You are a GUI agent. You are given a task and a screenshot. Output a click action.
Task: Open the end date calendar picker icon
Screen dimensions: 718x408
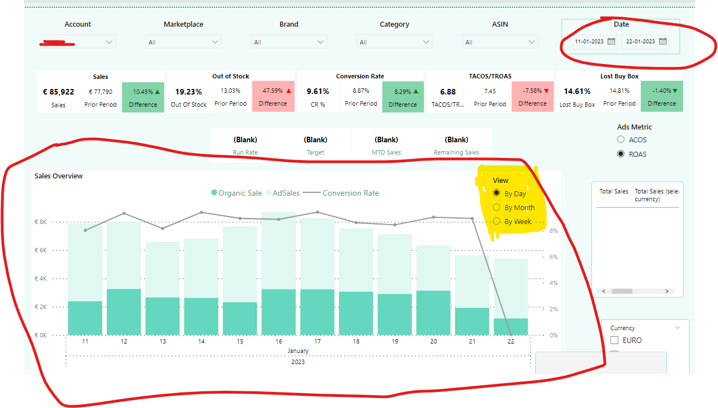[x=662, y=41]
